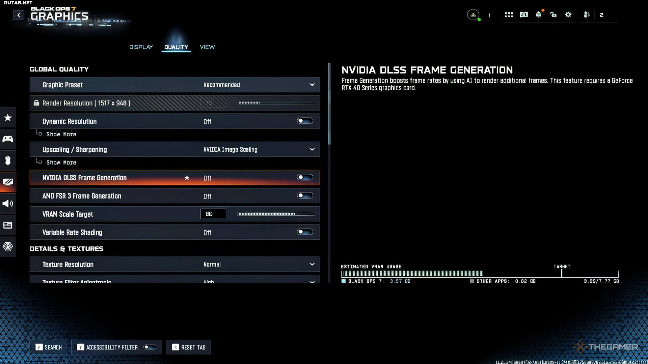The height and width of the screenshot is (364, 648).
Task: Open the Network settings sidebar icon
Action: click(x=8, y=246)
